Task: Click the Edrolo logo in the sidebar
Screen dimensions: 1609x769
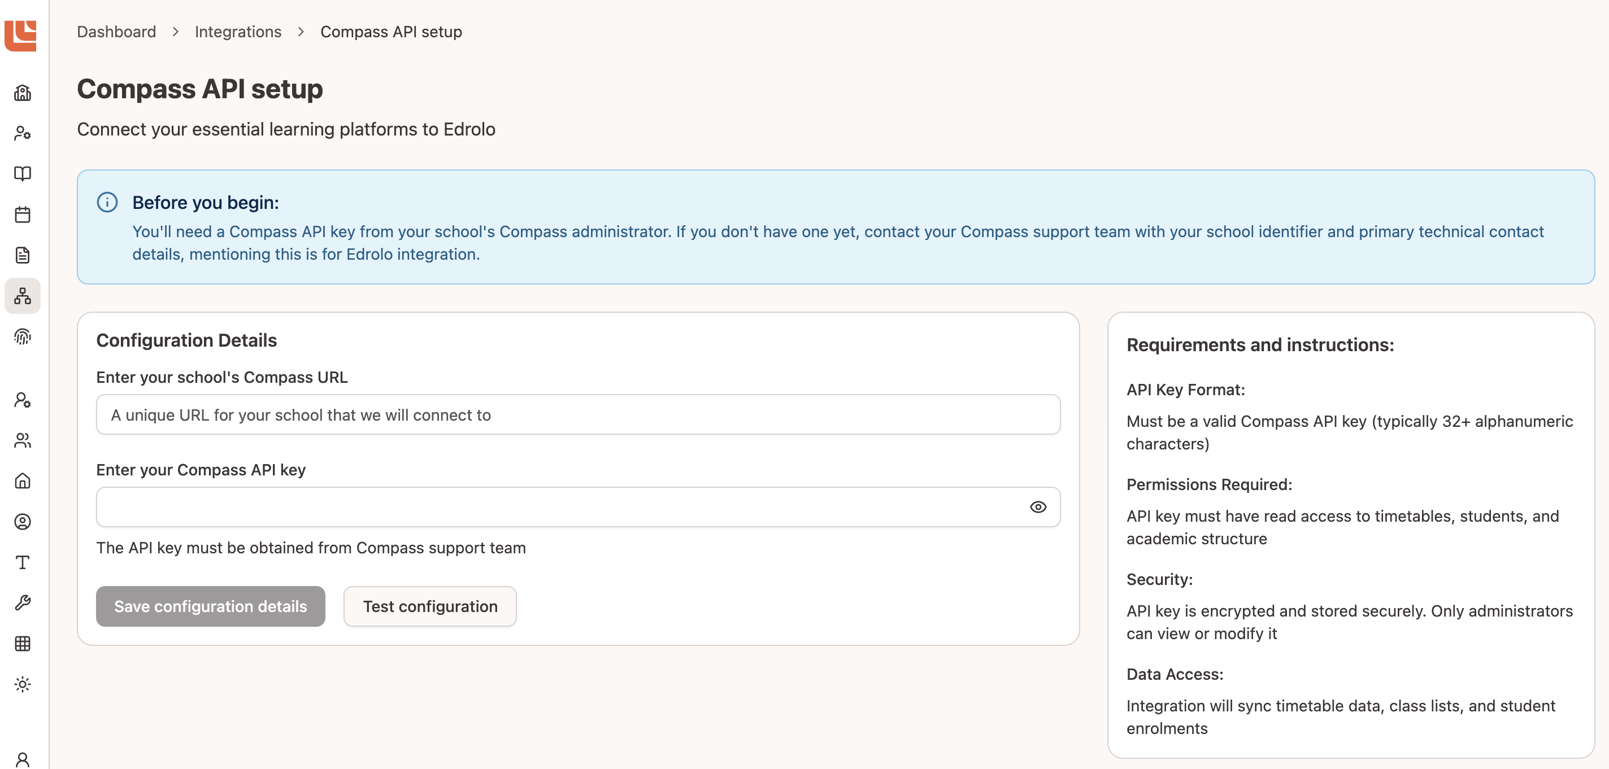Action: (x=20, y=36)
